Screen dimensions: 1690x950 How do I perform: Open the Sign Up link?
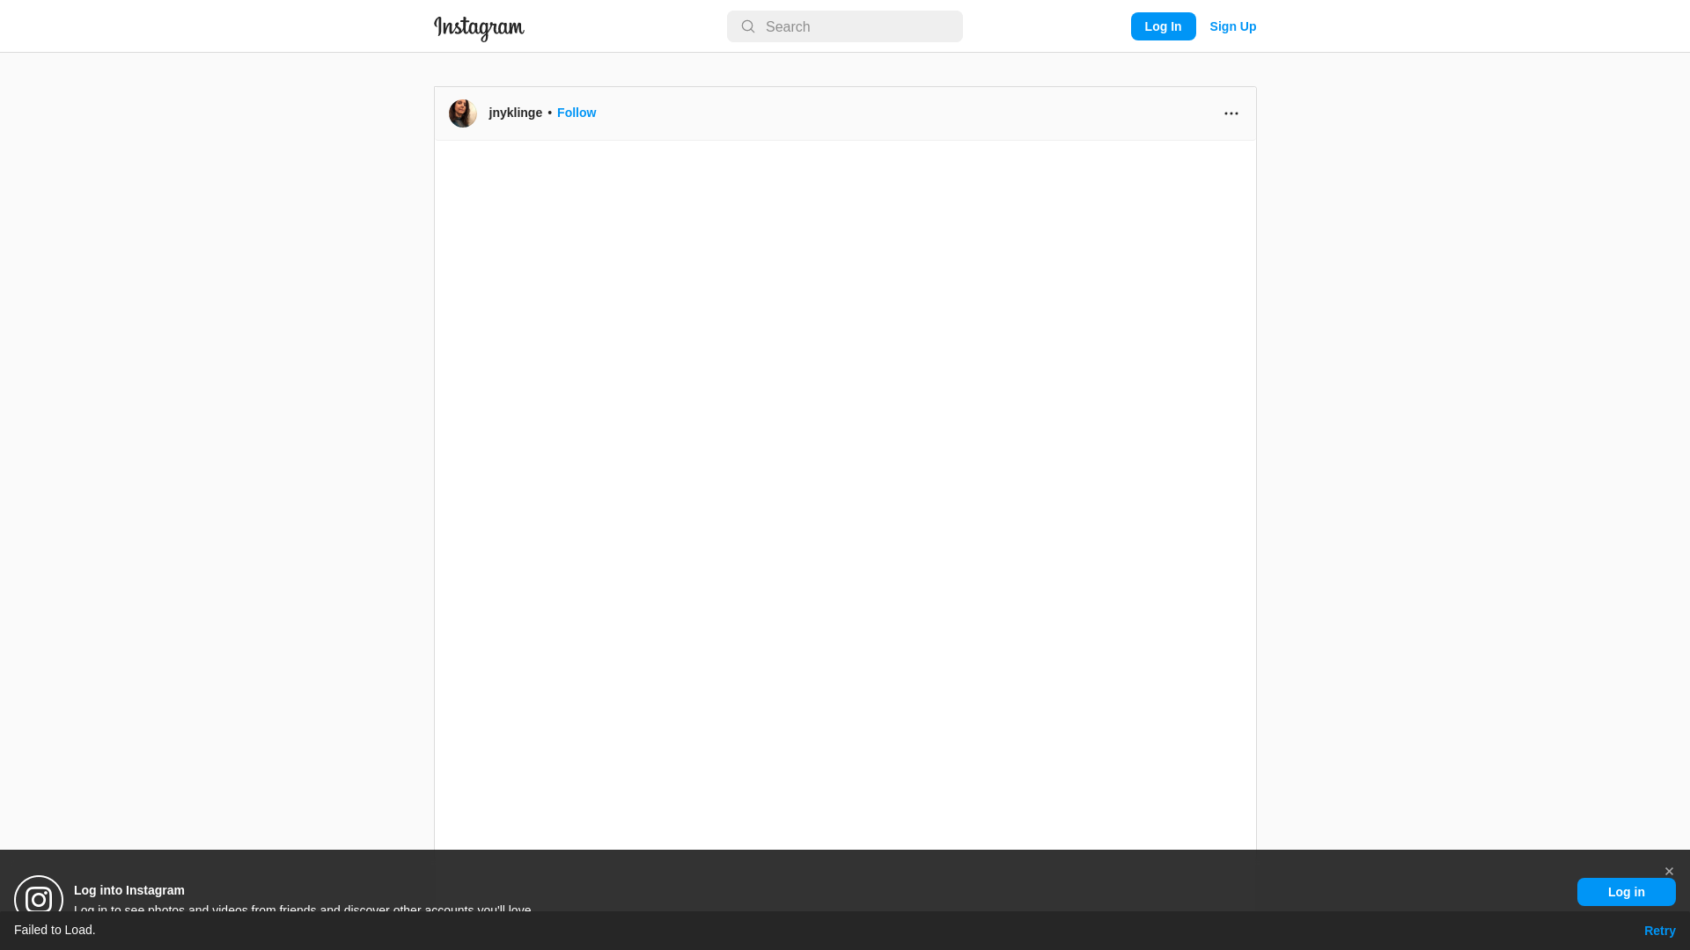1232,26
